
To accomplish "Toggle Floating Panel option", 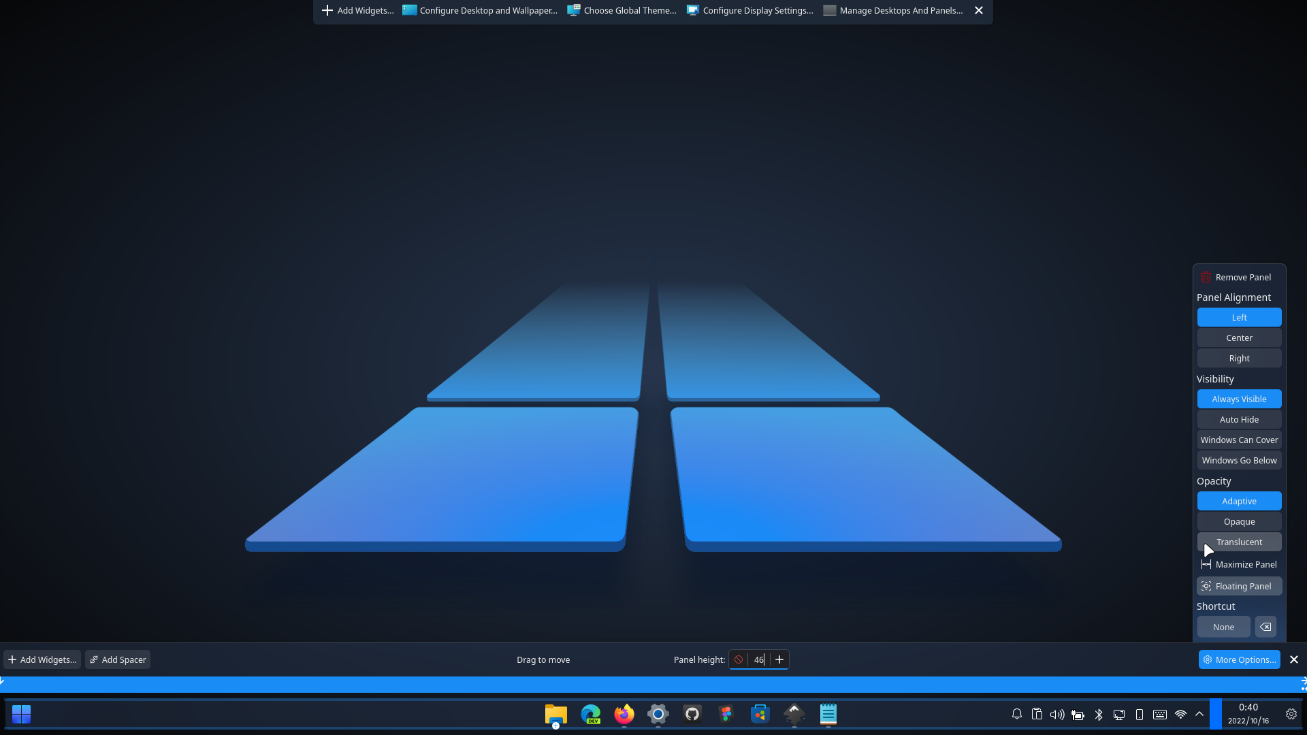I will coord(1239,586).
